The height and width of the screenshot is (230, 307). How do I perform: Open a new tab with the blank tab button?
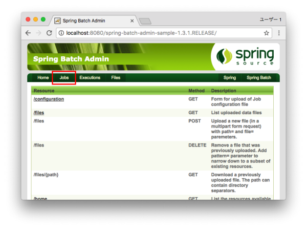145,21
